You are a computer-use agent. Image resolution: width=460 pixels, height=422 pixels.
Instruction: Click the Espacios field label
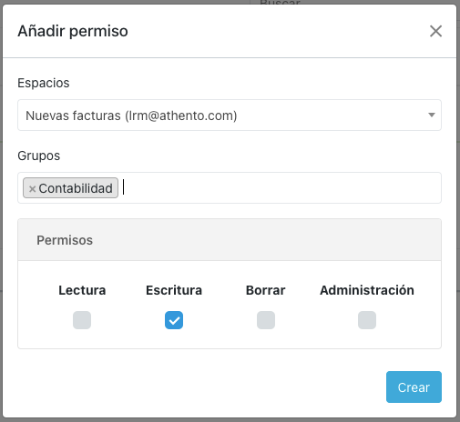pyautogui.click(x=44, y=83)
